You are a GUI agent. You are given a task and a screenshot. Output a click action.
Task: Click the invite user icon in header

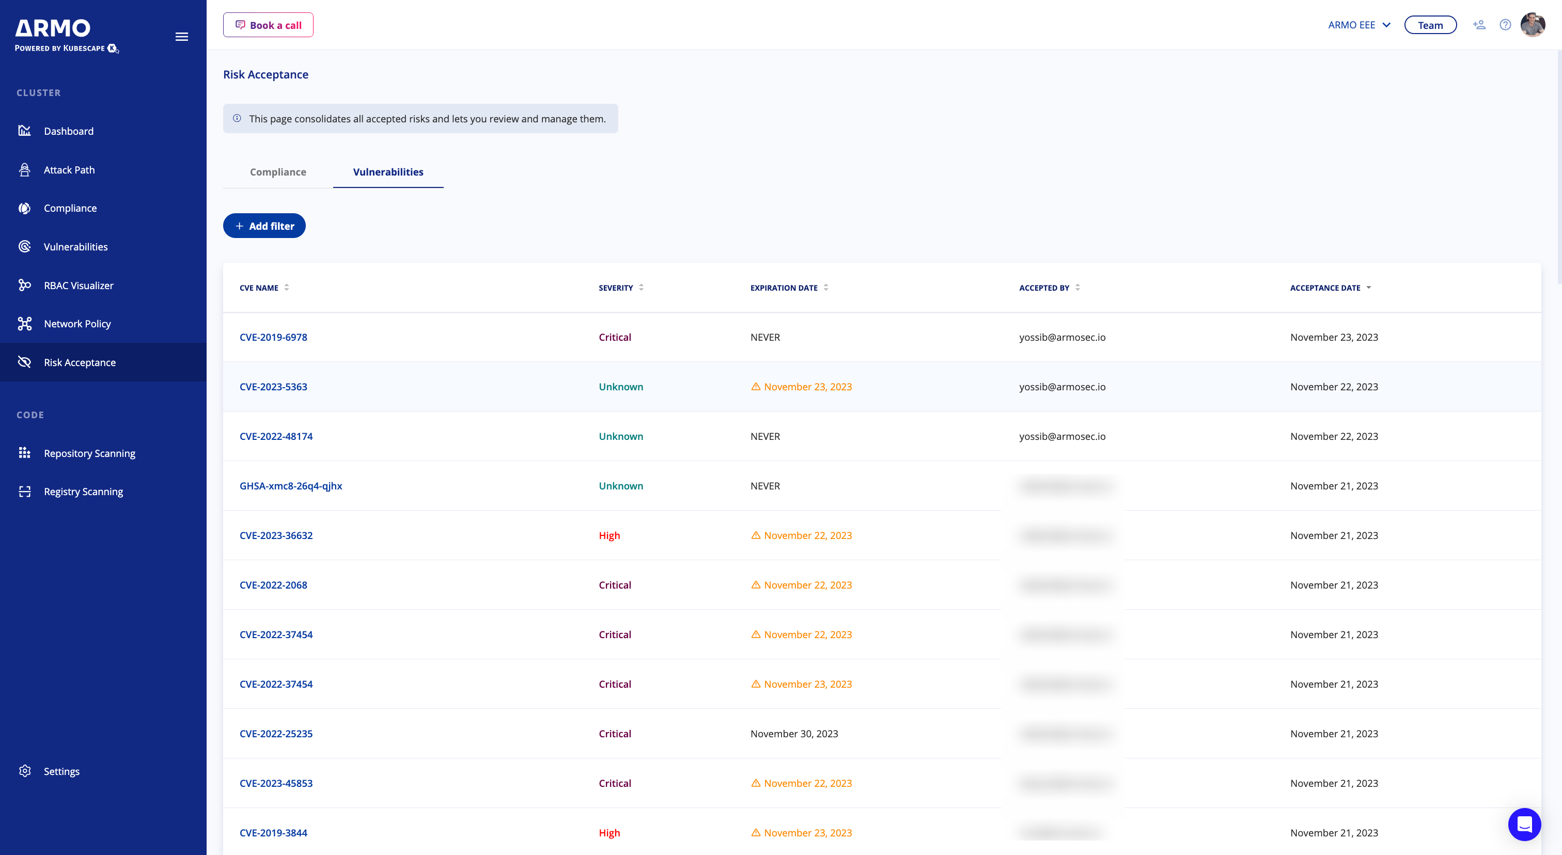pyautogui.click(x=1479, y=25)
